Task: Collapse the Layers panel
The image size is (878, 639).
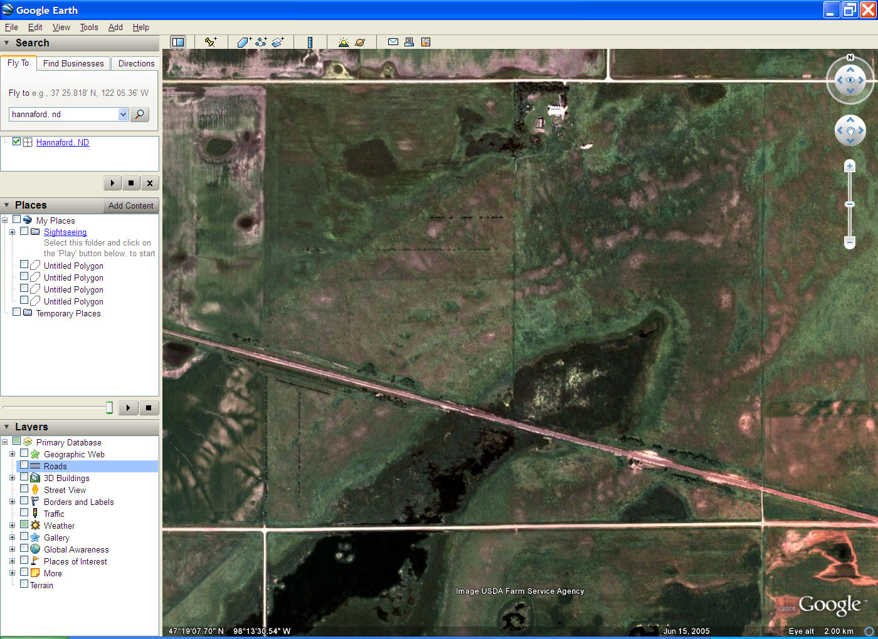Action: [x=7, y=427]
